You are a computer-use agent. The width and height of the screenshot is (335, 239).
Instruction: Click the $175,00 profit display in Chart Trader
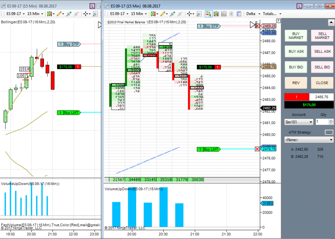[309, 105]
